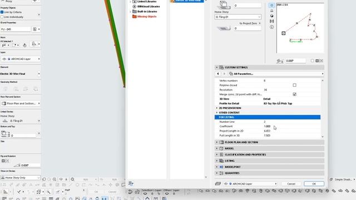Image resolution: width=356 pixels, height=200 pixels.
Task: Select the Profile for Detail parameter row
Action: tap(268, 103)
